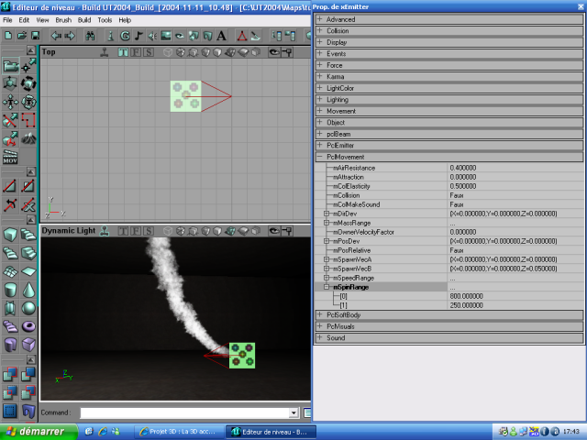Toggle the T button in Top viewport
The width and height of the screenshot is (587, 440).
pos(125,52)
